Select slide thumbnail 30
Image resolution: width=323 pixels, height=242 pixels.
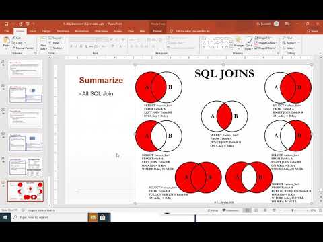26,143
